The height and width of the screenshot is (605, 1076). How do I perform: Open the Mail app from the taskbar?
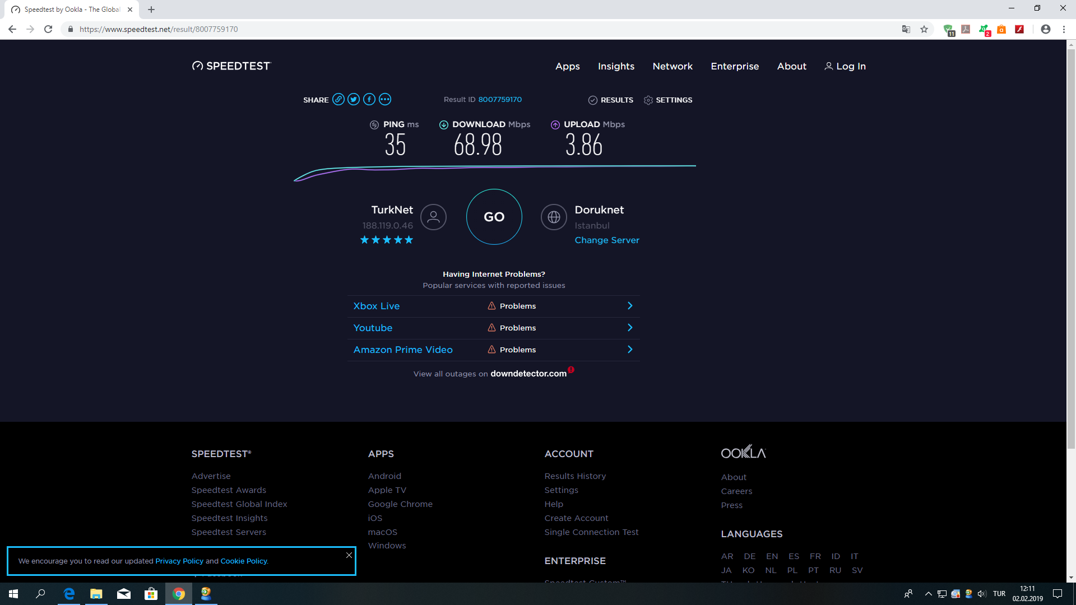(x=124, y=594)
